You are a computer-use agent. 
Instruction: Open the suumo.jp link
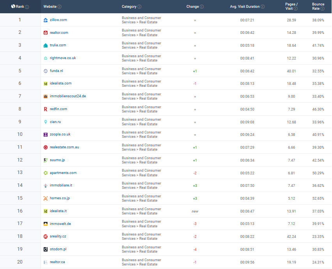point(57,160)
